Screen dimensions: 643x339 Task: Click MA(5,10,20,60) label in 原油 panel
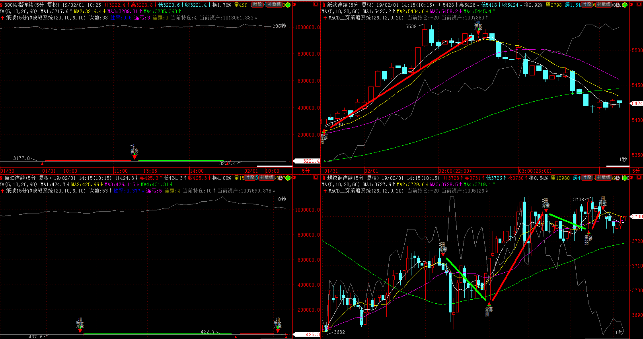click(x=18, y=184)
